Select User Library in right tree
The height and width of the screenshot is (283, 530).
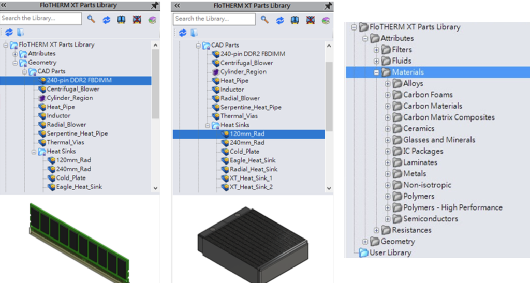click(390, 252)
